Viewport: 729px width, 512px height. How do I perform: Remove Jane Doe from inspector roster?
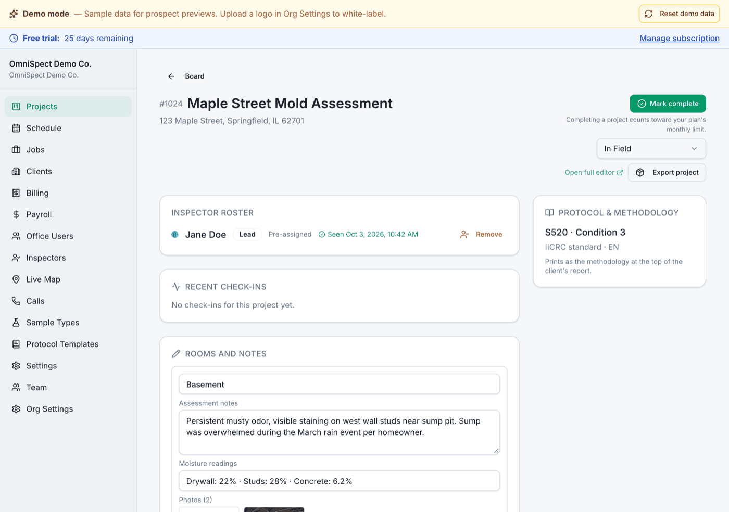[481, 235]
